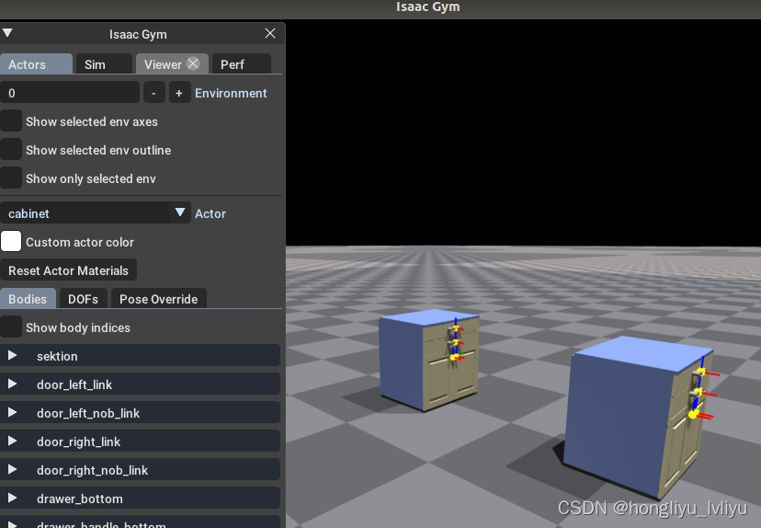
Task: Enable Show selected env axes
Action: coord(11,121)
